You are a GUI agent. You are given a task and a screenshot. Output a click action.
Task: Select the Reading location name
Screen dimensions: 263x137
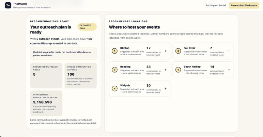coord(125,67)
